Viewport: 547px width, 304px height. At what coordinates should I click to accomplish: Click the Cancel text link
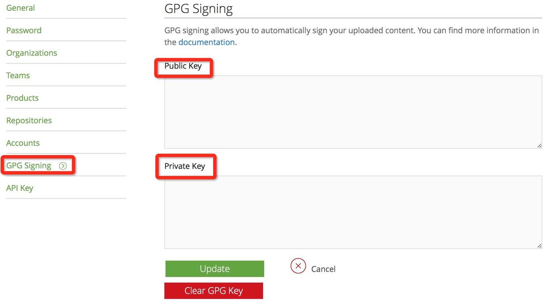tap(323, 269)
